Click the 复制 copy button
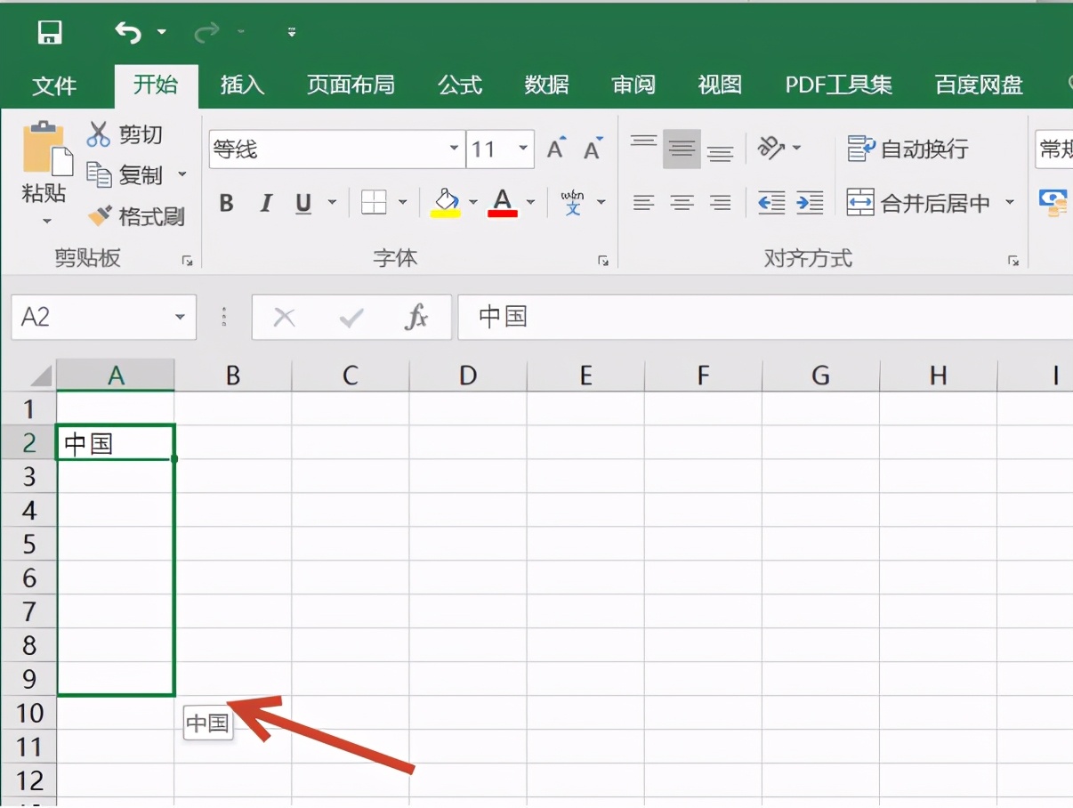The height and width of the screenshot is (808, 1073). point(125,174)
